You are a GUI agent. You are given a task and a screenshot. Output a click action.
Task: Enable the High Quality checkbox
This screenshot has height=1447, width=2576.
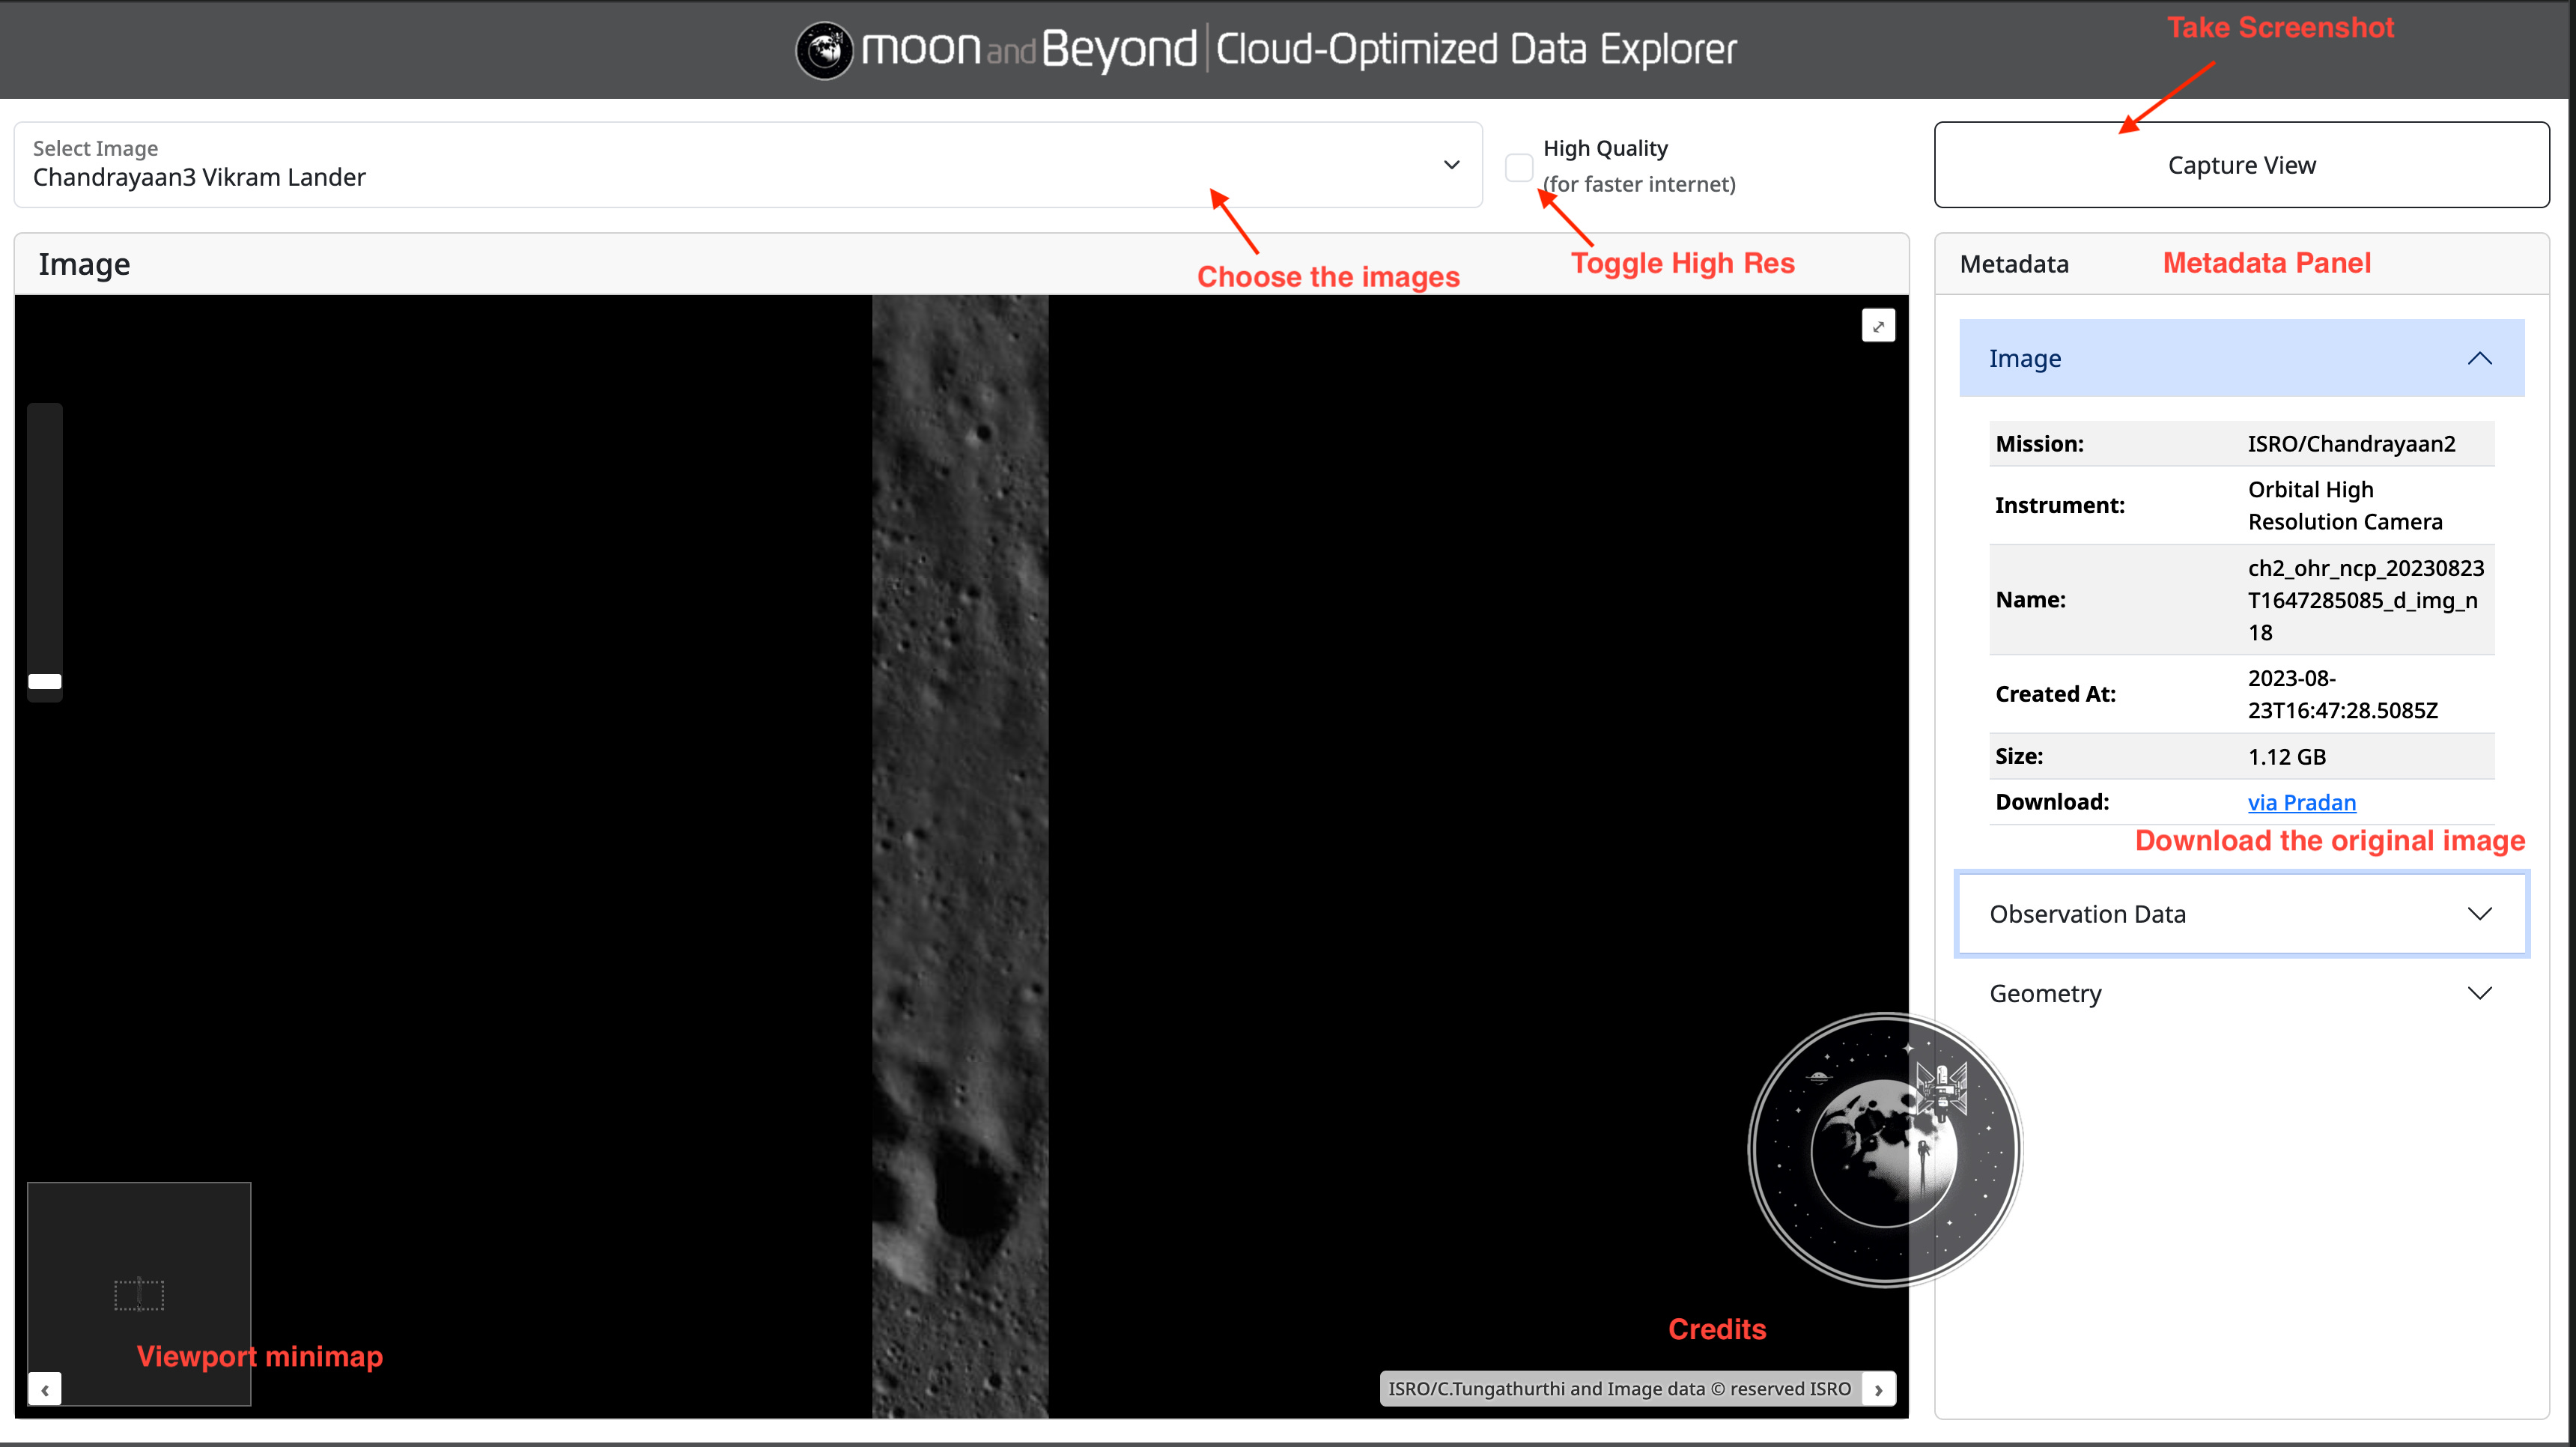(1518, 167)
